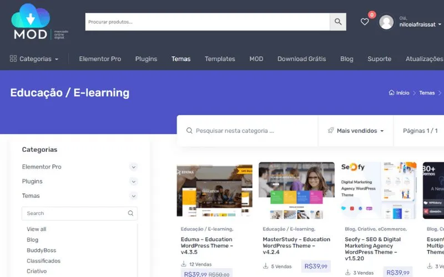Select Criativo in the category list
Screen dimensions: 444x277
click(37, 271)
